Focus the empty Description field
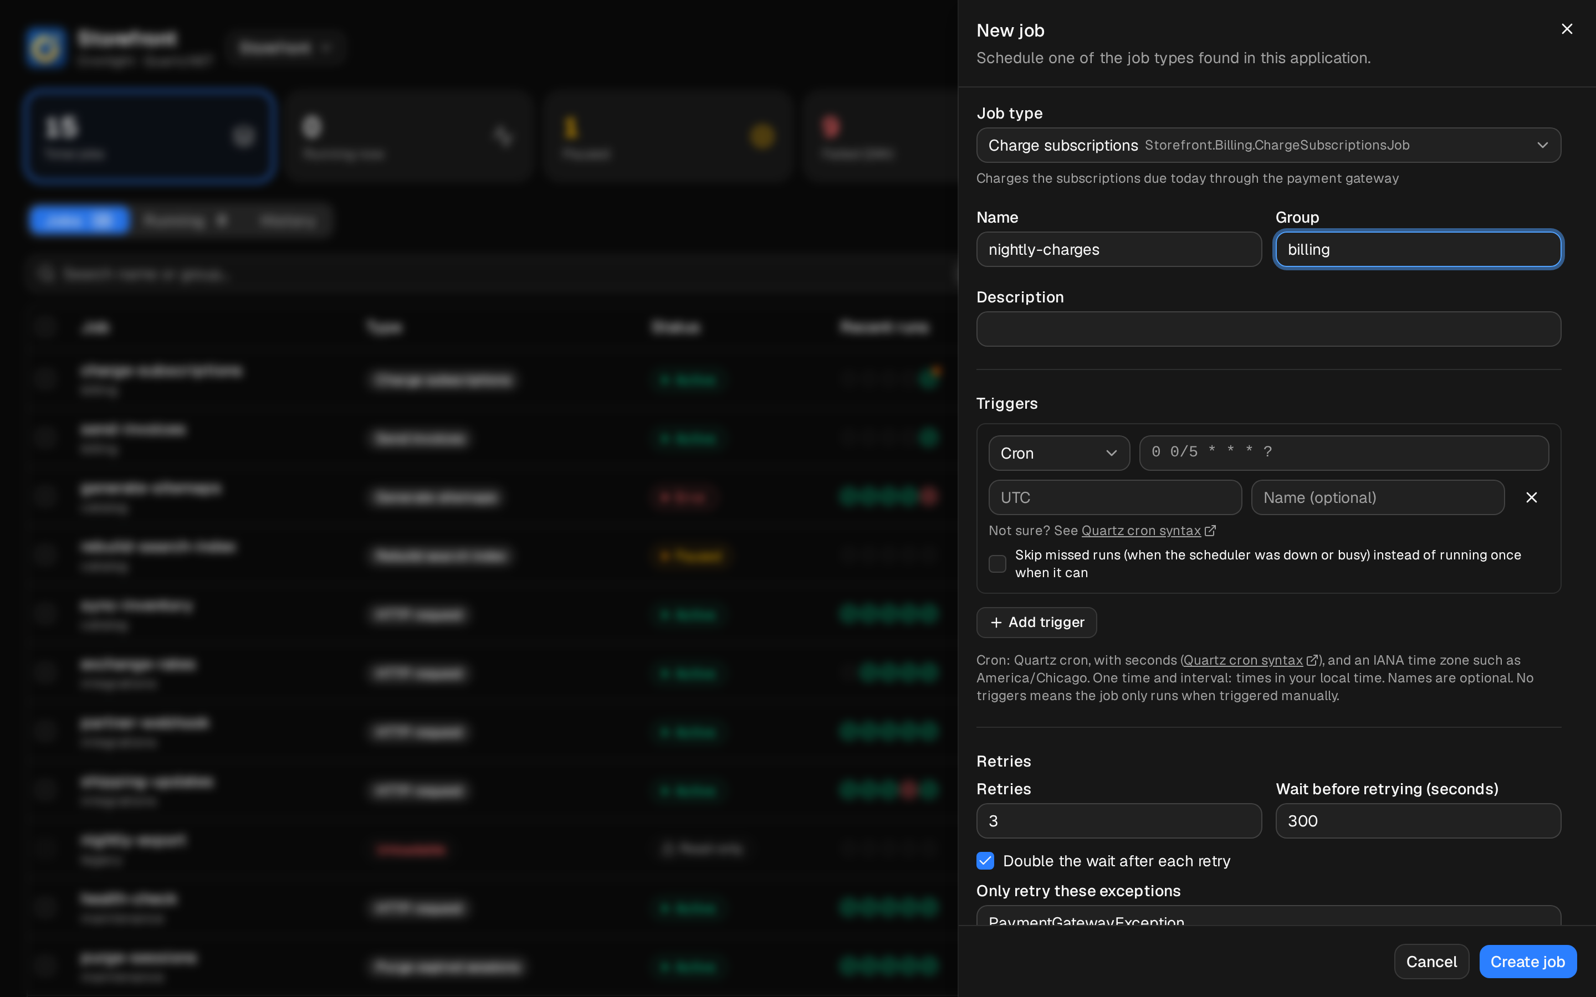 point(1268,329)
